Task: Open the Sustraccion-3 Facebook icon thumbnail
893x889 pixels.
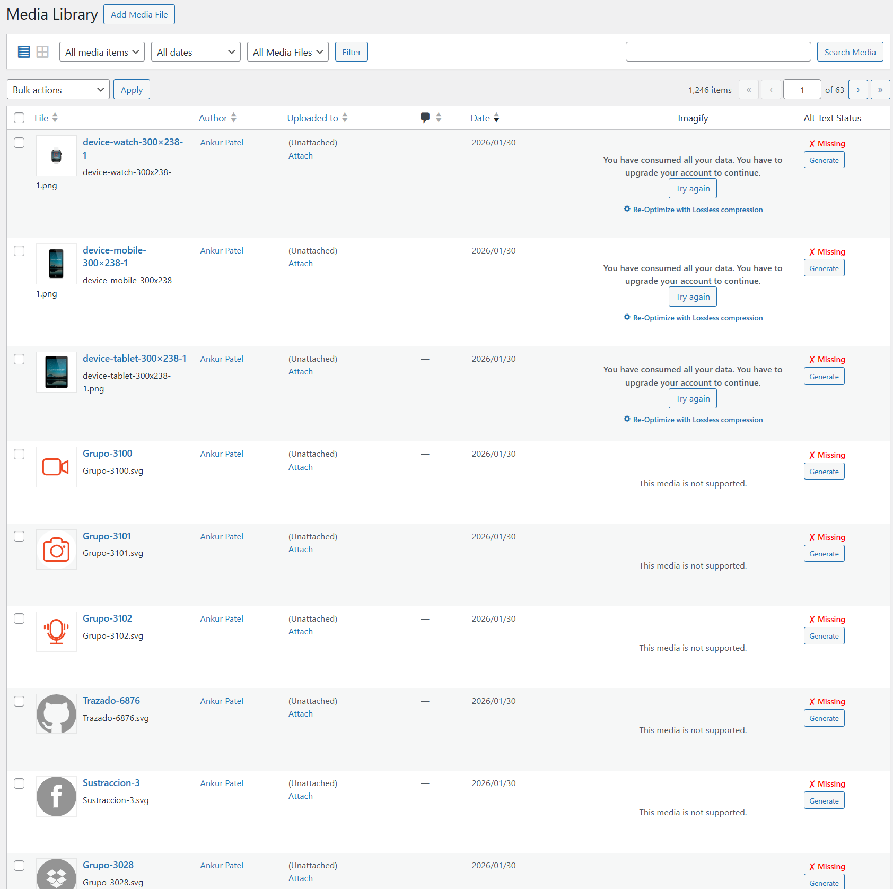Action: point(56,796)
